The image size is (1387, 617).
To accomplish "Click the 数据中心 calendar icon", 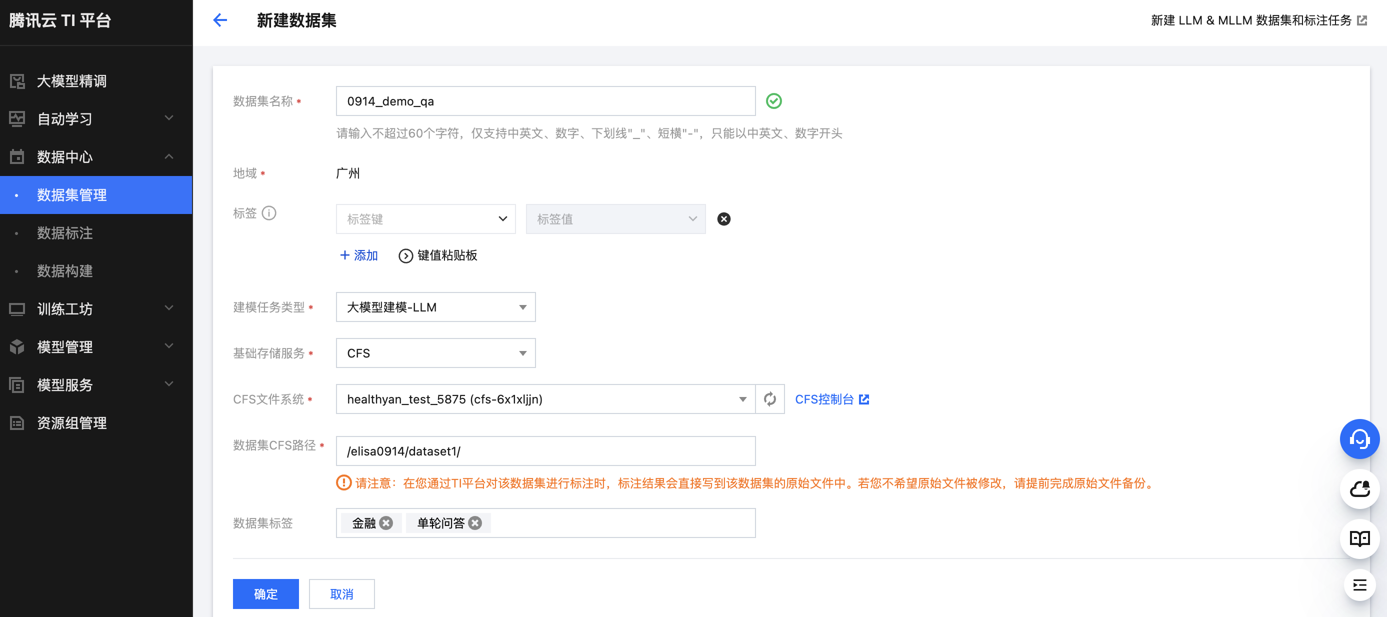I will click(17, 156).
